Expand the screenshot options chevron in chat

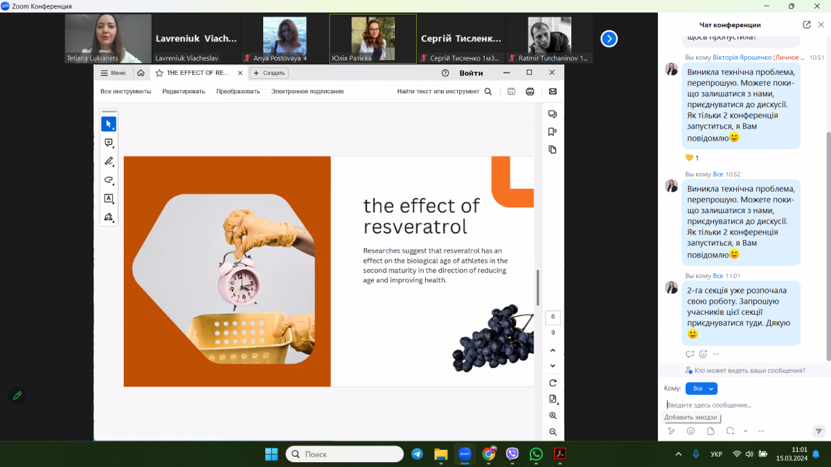coord(745,431)
